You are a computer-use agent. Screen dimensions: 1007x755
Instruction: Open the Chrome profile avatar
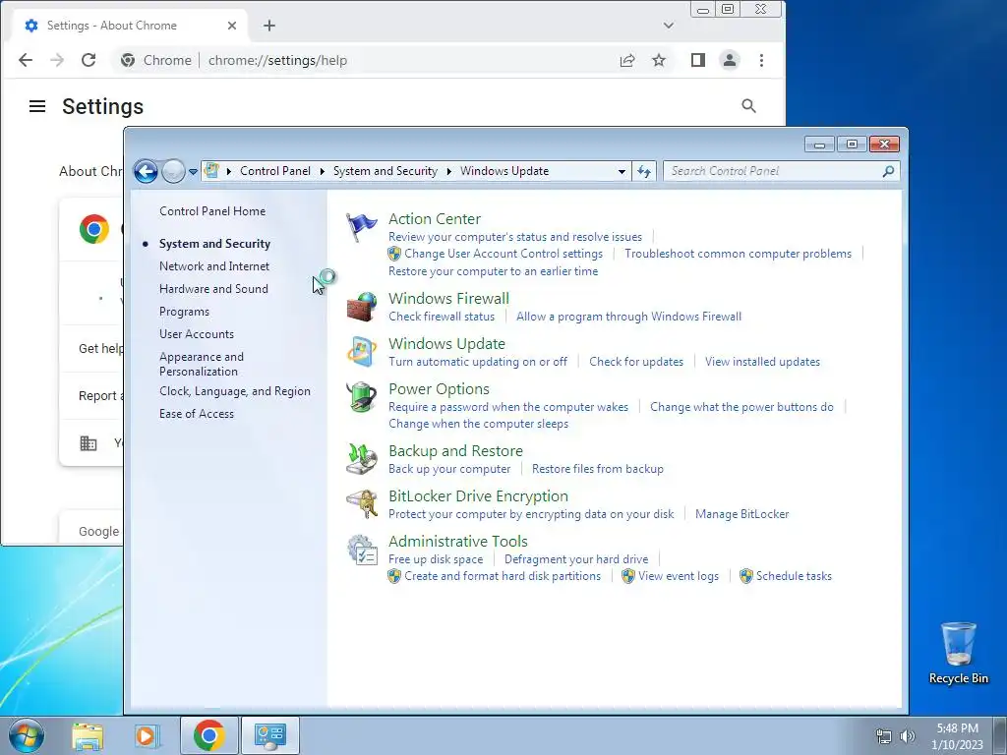[x=730, y=60]
